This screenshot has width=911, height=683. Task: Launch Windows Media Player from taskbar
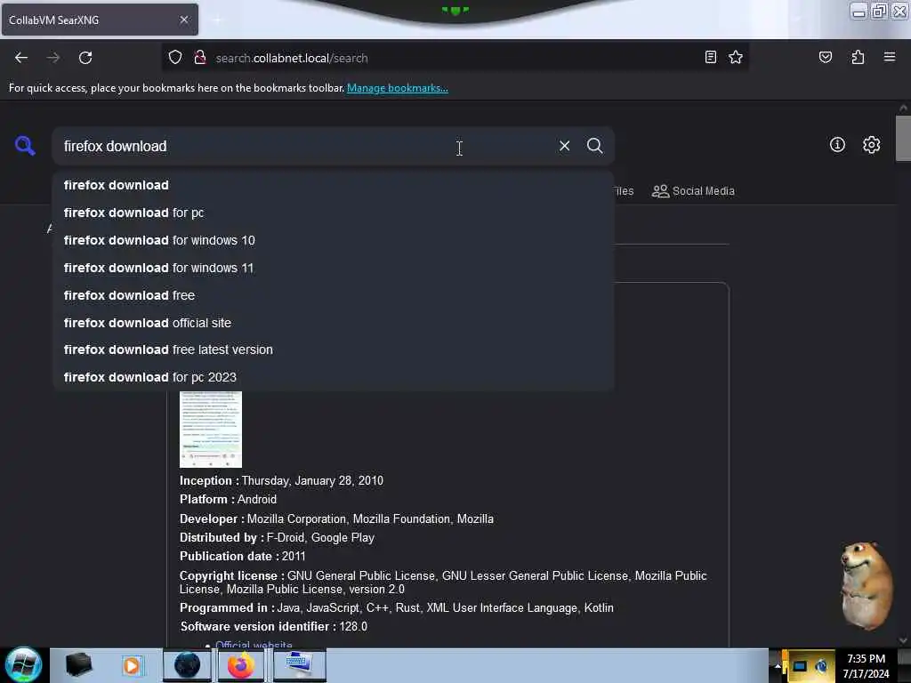coord(132,665)
